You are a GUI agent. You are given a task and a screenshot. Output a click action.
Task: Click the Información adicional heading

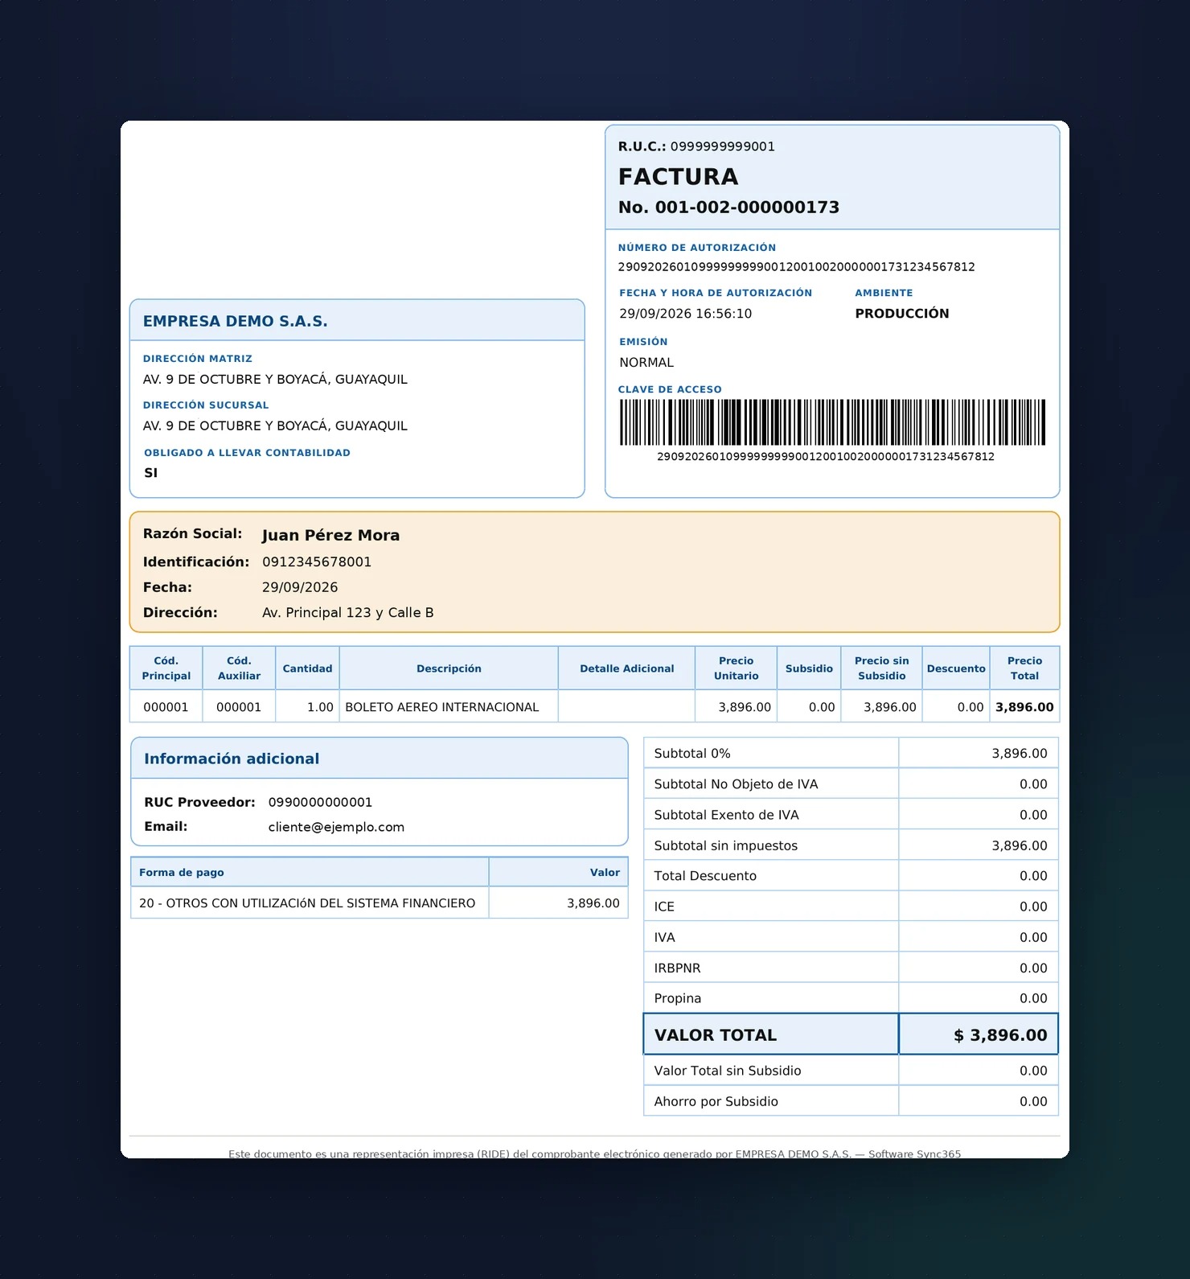pos(232,759)
